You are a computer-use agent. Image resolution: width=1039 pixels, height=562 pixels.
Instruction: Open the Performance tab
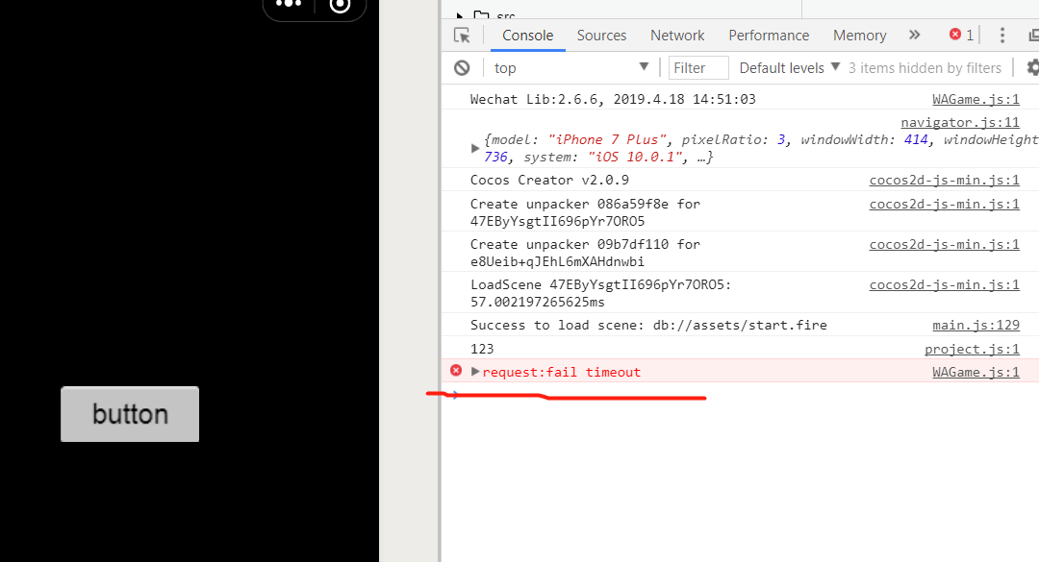click(x=769, y=36)
